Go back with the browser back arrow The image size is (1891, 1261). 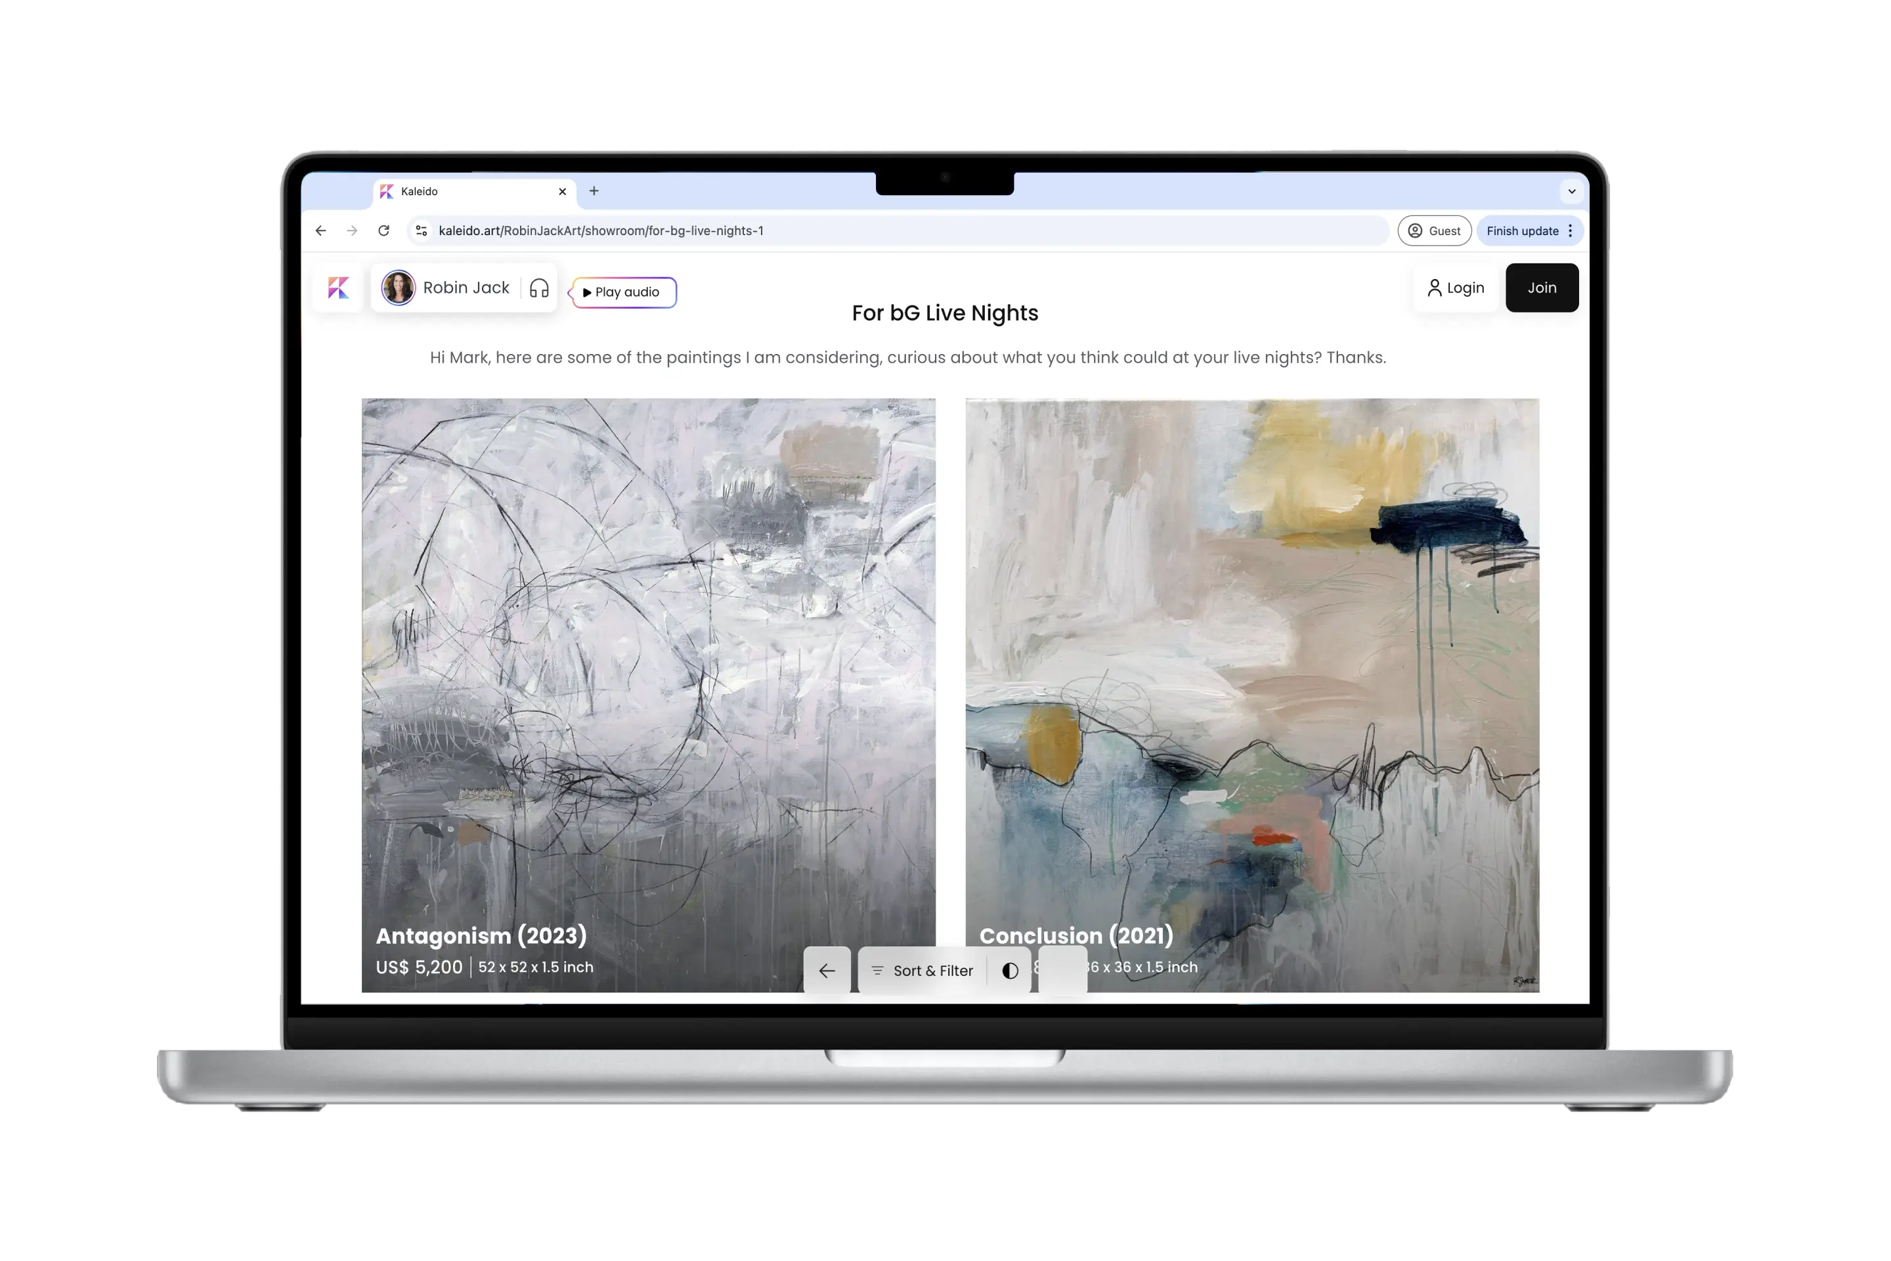tap(321, 231)
